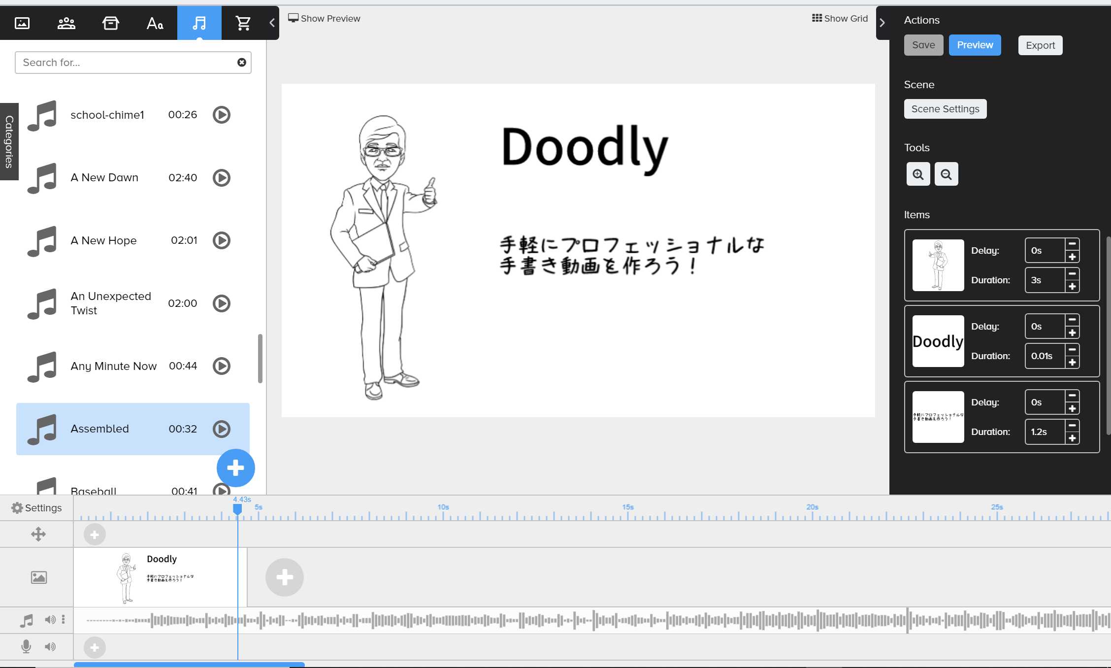The width and height of the screenshot is (1111, 668).
Task: Click the zoom in magnifier tool
Action: (918, 174)
